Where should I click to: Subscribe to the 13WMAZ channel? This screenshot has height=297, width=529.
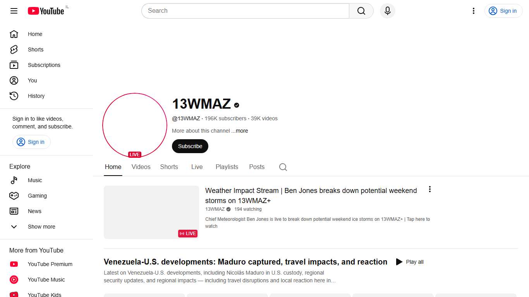pyautogui.click(x=190, y=146)
